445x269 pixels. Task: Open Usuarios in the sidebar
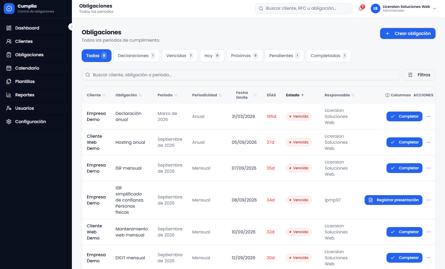(36, 108)
